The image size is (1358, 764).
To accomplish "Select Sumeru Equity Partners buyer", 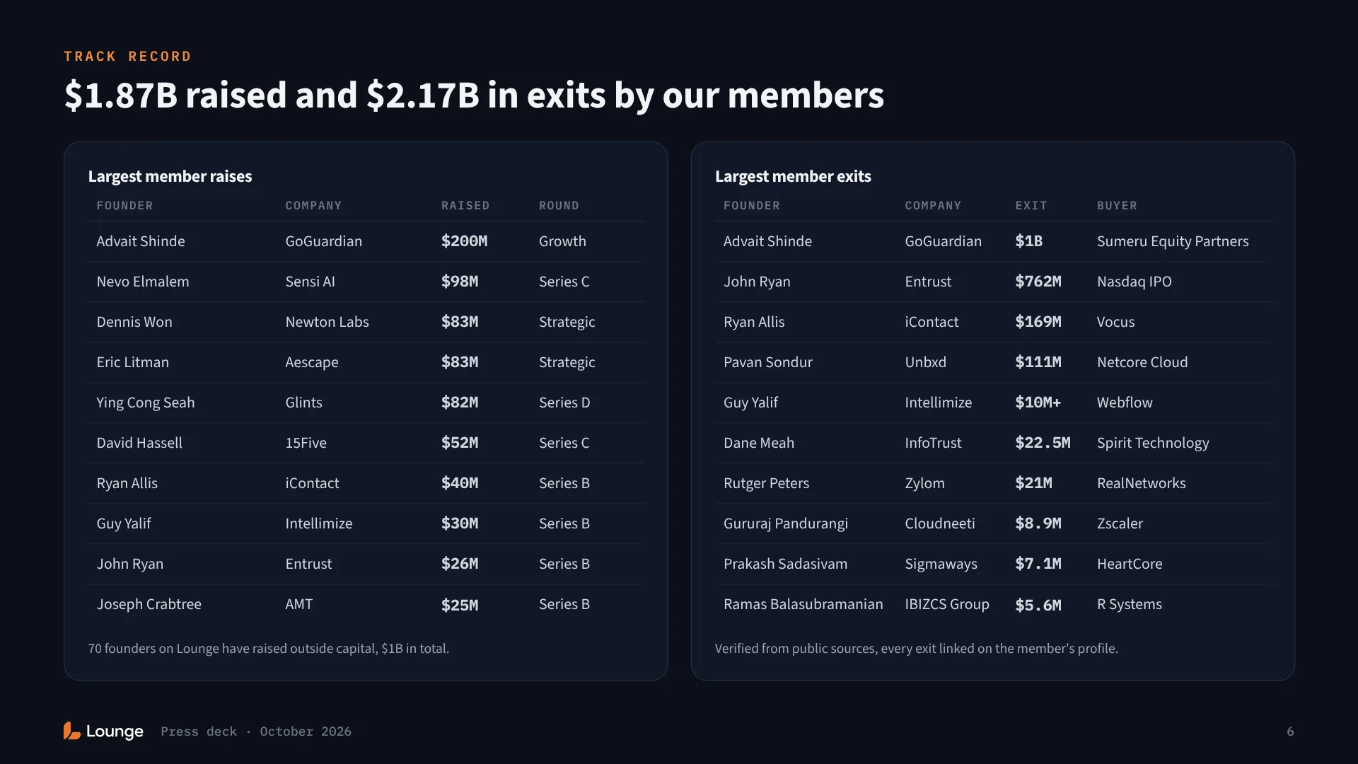I will click(x=1173, y=241).
